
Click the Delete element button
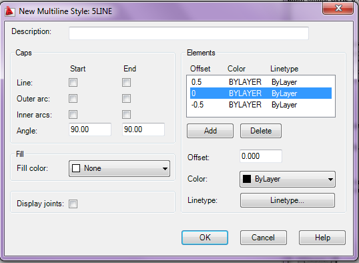pyautogui.click(x=261, y=131)
